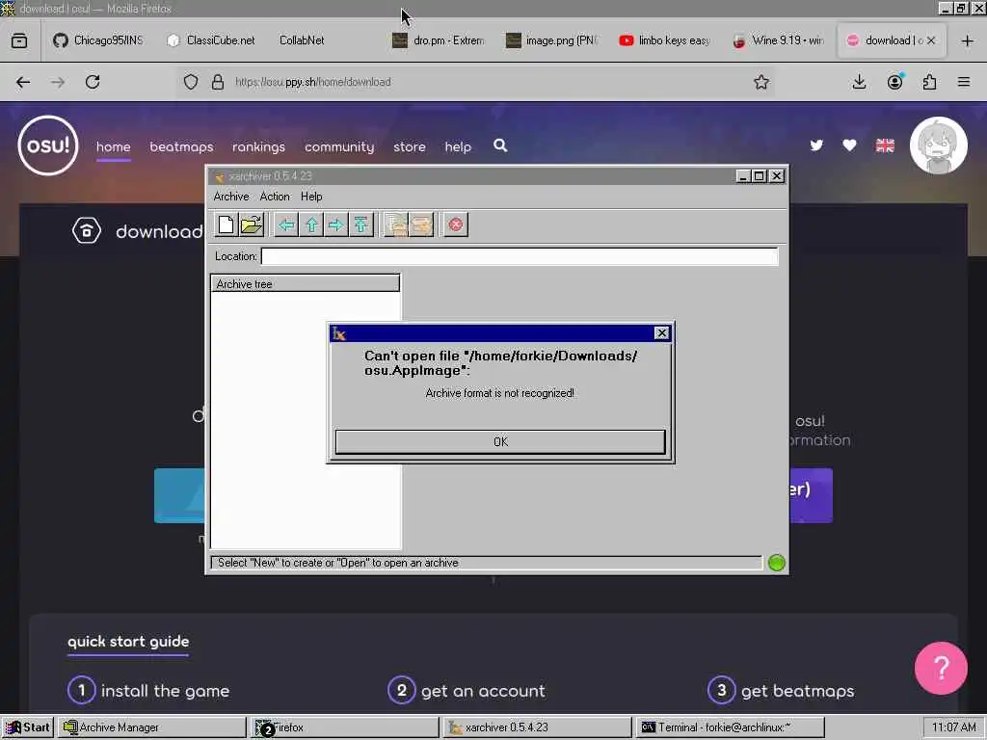
Task: Switch to the Chicago95 GitHub tab
Action: 98,40
